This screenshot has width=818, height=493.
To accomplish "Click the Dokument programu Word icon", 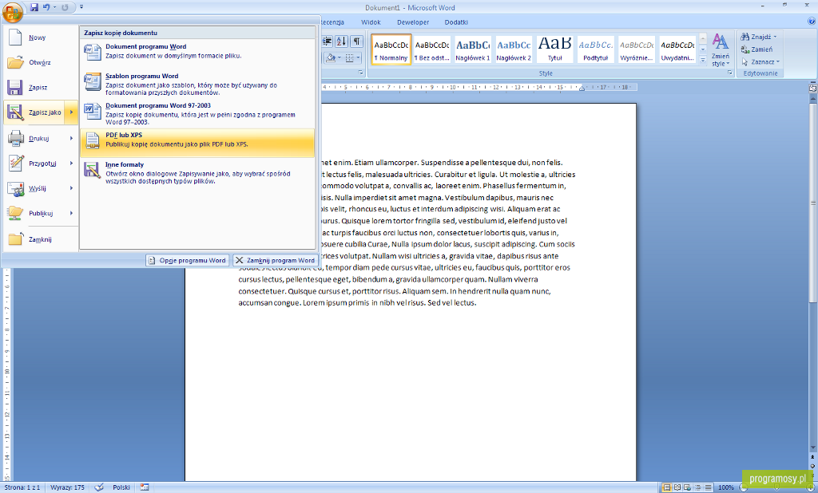I will (93, 52).
